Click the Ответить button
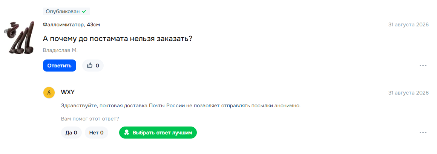Image resolution: width=437 pixels, height=154 pixels. click(59, 66)
